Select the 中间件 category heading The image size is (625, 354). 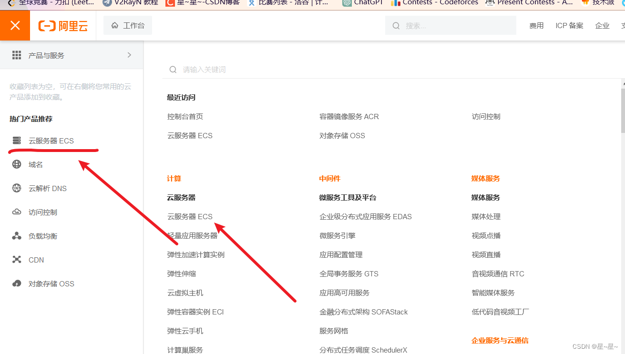click(330, 178)
